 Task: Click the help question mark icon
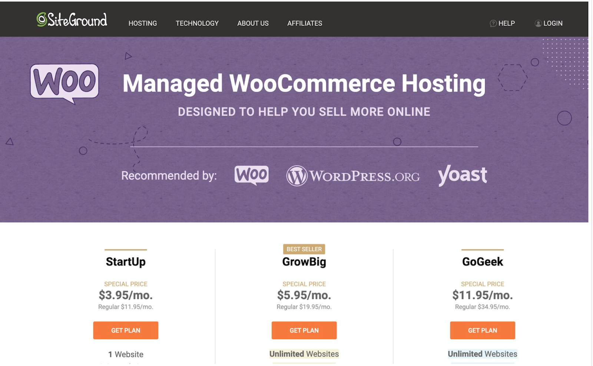point(493,23)
